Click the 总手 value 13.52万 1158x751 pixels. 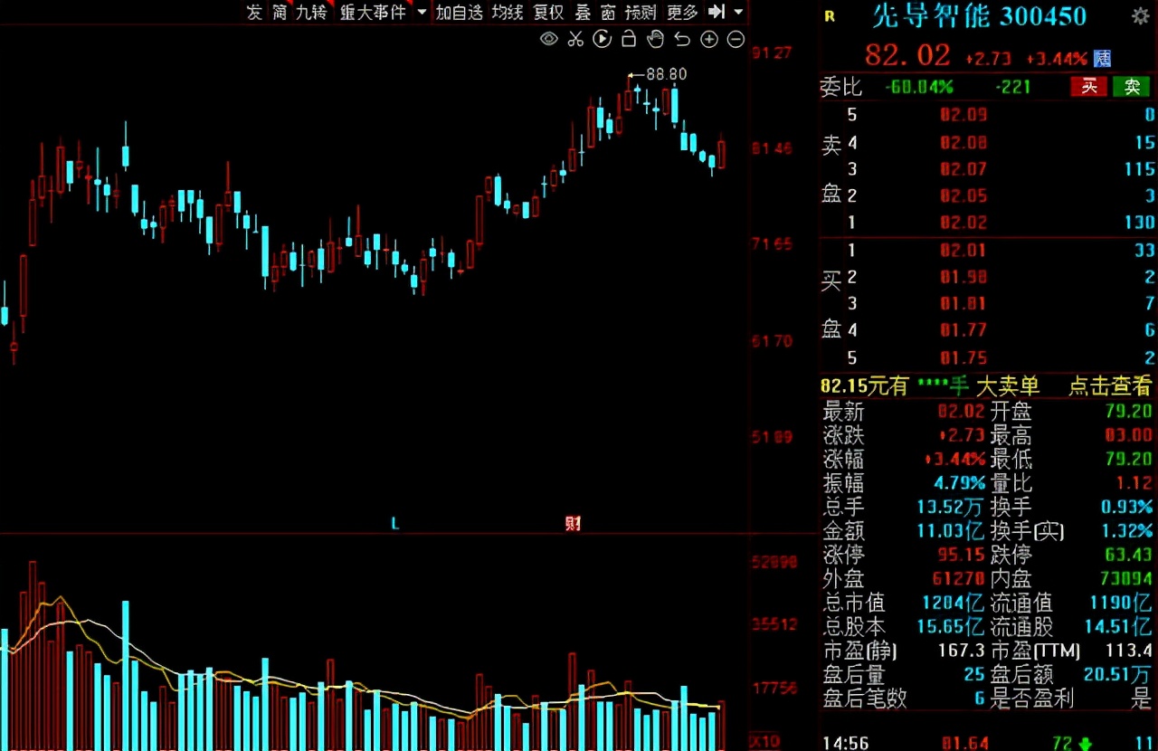point(949,507)
